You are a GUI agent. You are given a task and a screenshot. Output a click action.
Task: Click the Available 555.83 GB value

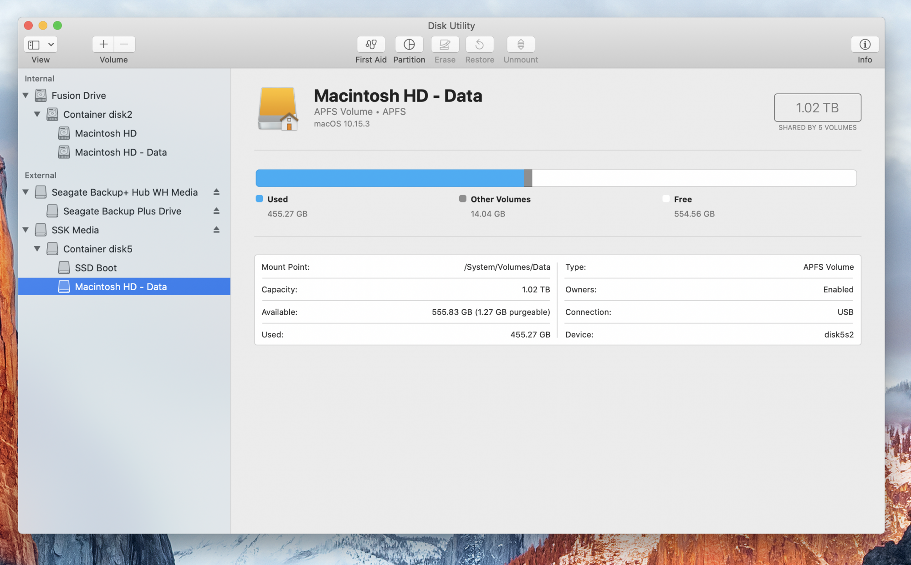point(491,312)
